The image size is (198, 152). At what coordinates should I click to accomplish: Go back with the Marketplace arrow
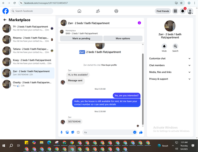point(5,20)
